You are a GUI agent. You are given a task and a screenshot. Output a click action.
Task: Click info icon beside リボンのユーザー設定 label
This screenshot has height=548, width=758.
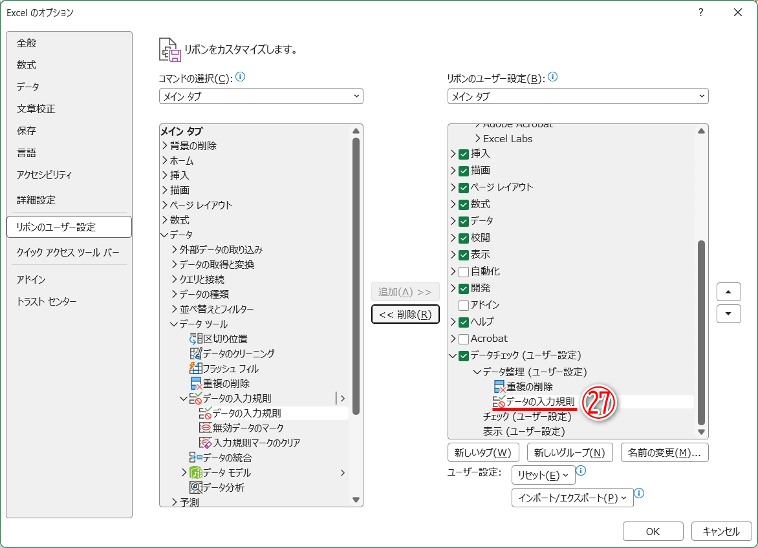tap(552, 77)
